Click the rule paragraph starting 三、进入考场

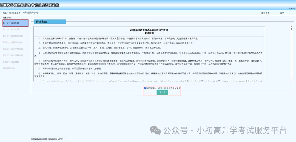point(100,48)
